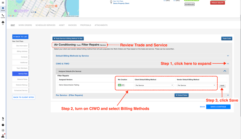Switch to the ASSET tab
This screenshot has height=139, width=241.
62,25
